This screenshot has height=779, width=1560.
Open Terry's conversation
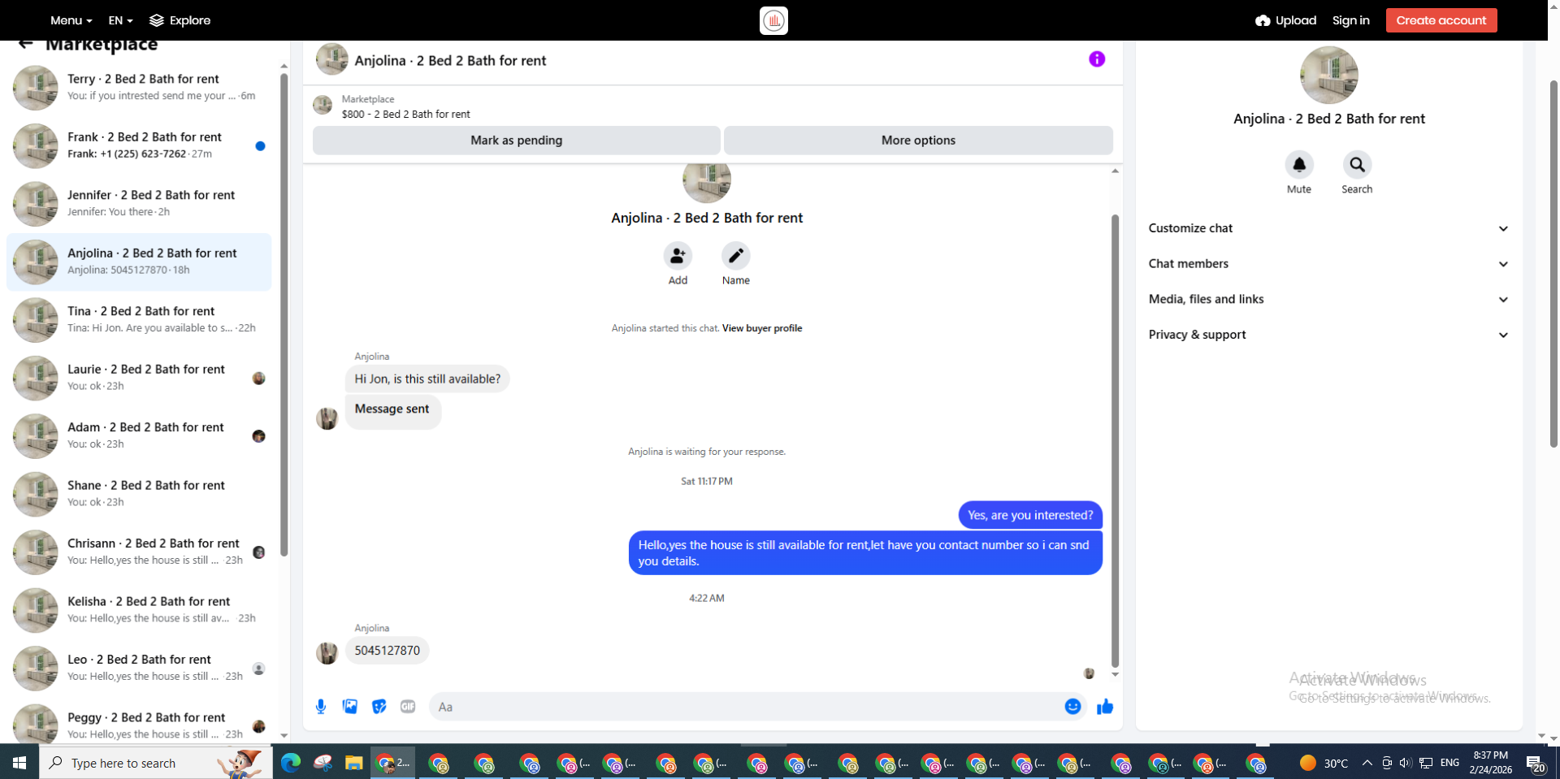pyautogui.click(x=139, y=88)
